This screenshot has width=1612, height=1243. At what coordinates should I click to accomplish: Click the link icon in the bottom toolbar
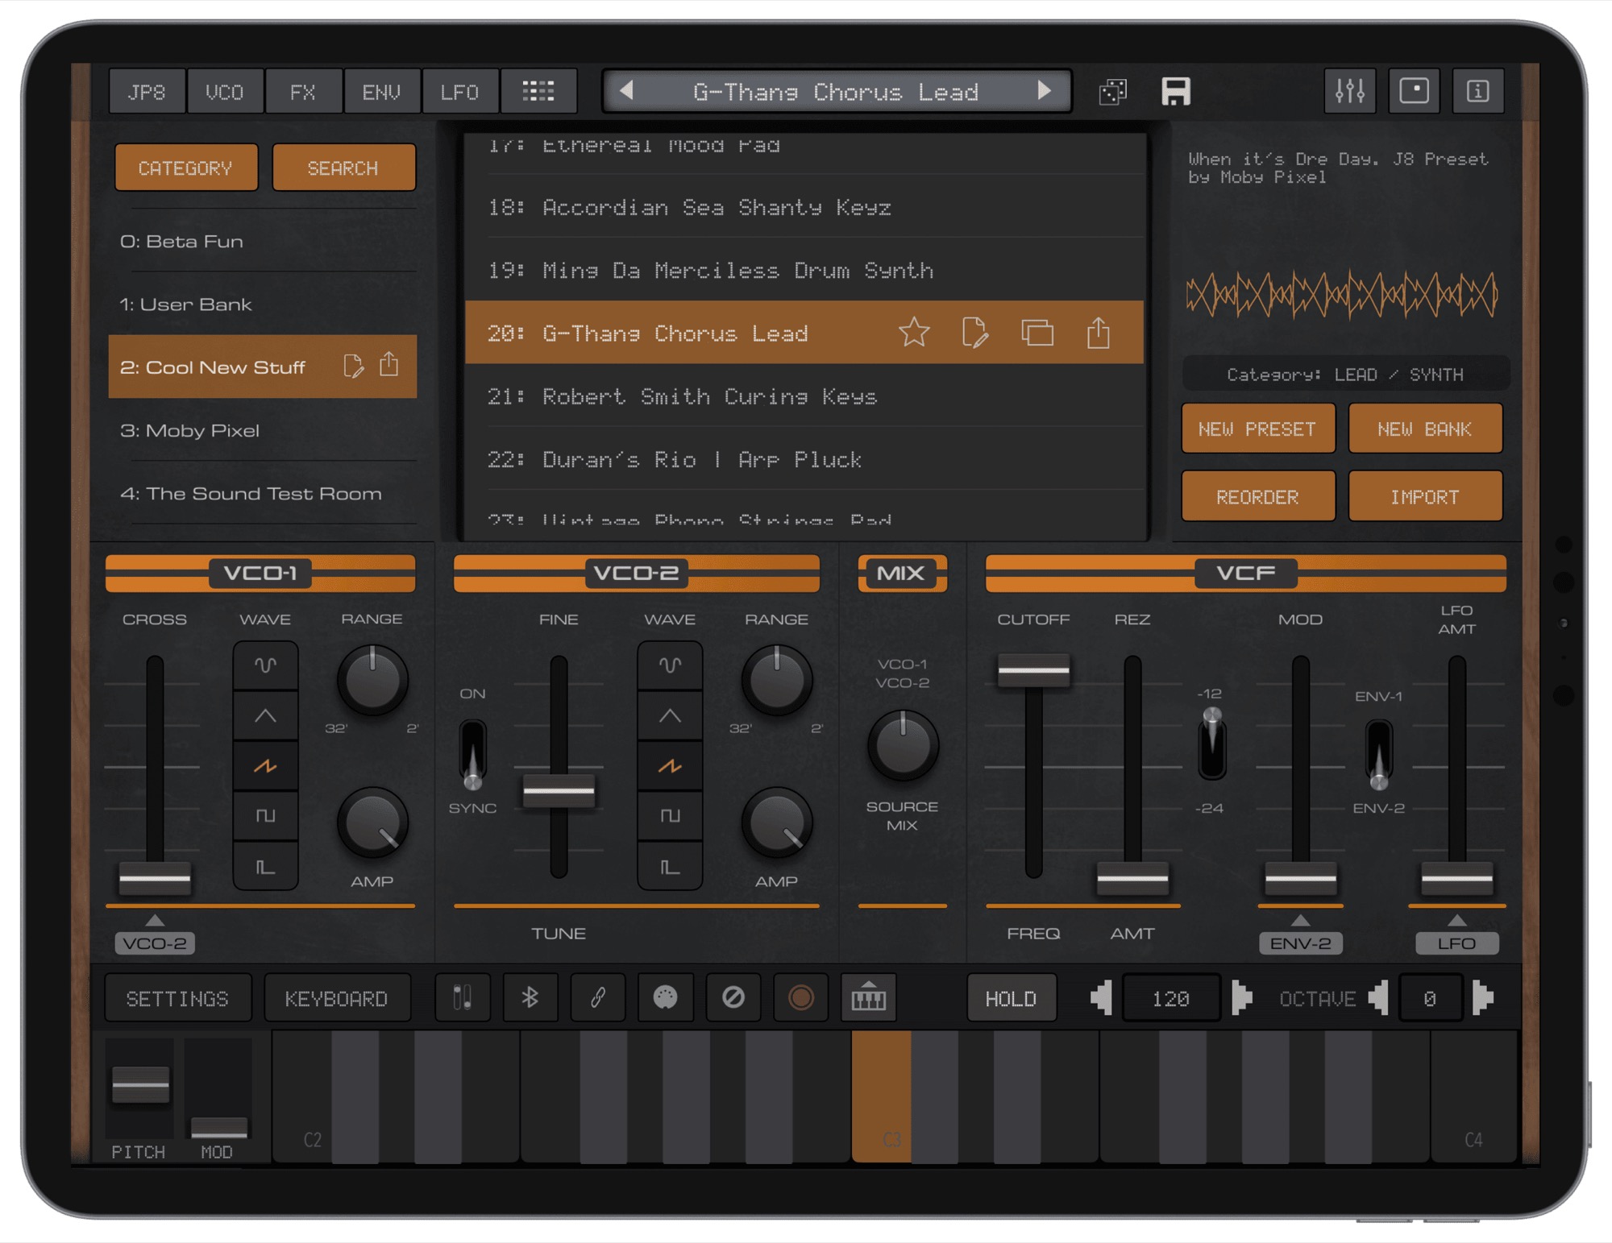597,998
